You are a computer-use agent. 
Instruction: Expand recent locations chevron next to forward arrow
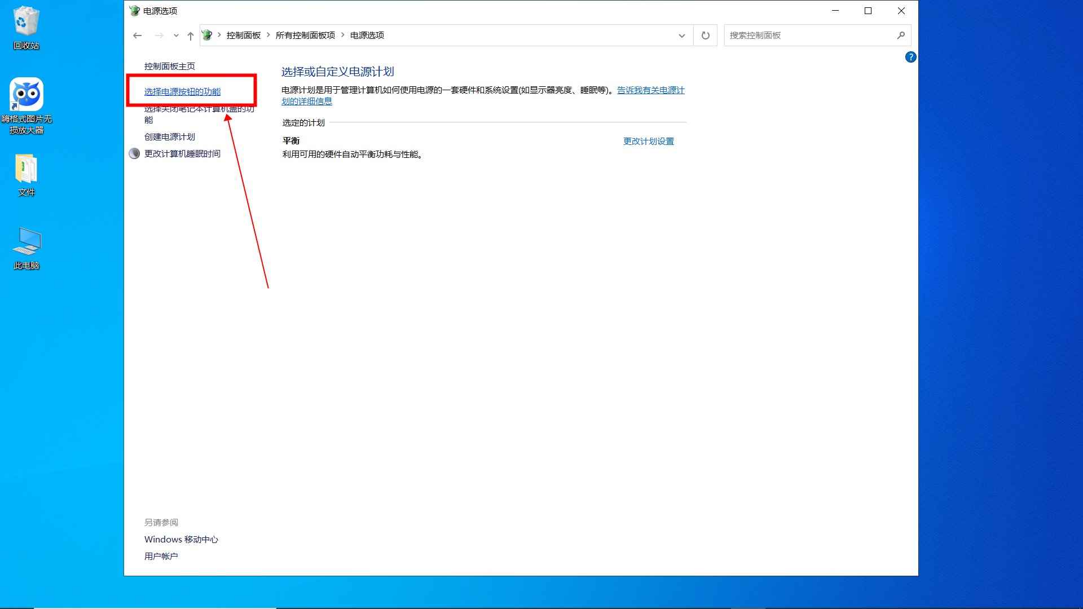(x=175, y=35)
